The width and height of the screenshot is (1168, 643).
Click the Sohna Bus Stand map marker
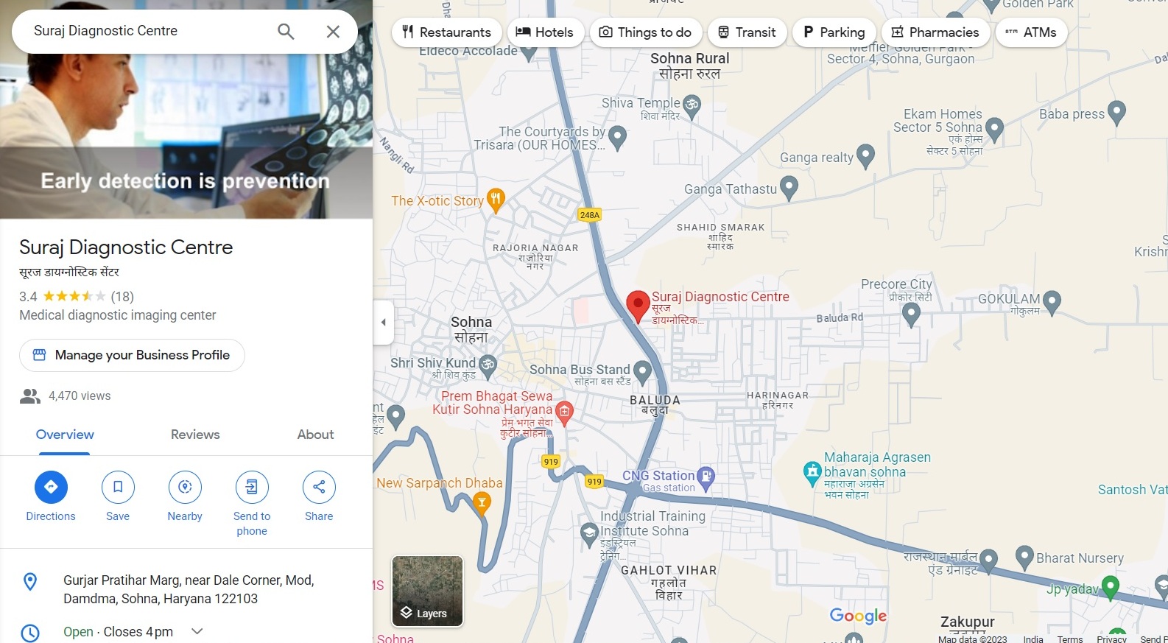[x=642, y=372]
